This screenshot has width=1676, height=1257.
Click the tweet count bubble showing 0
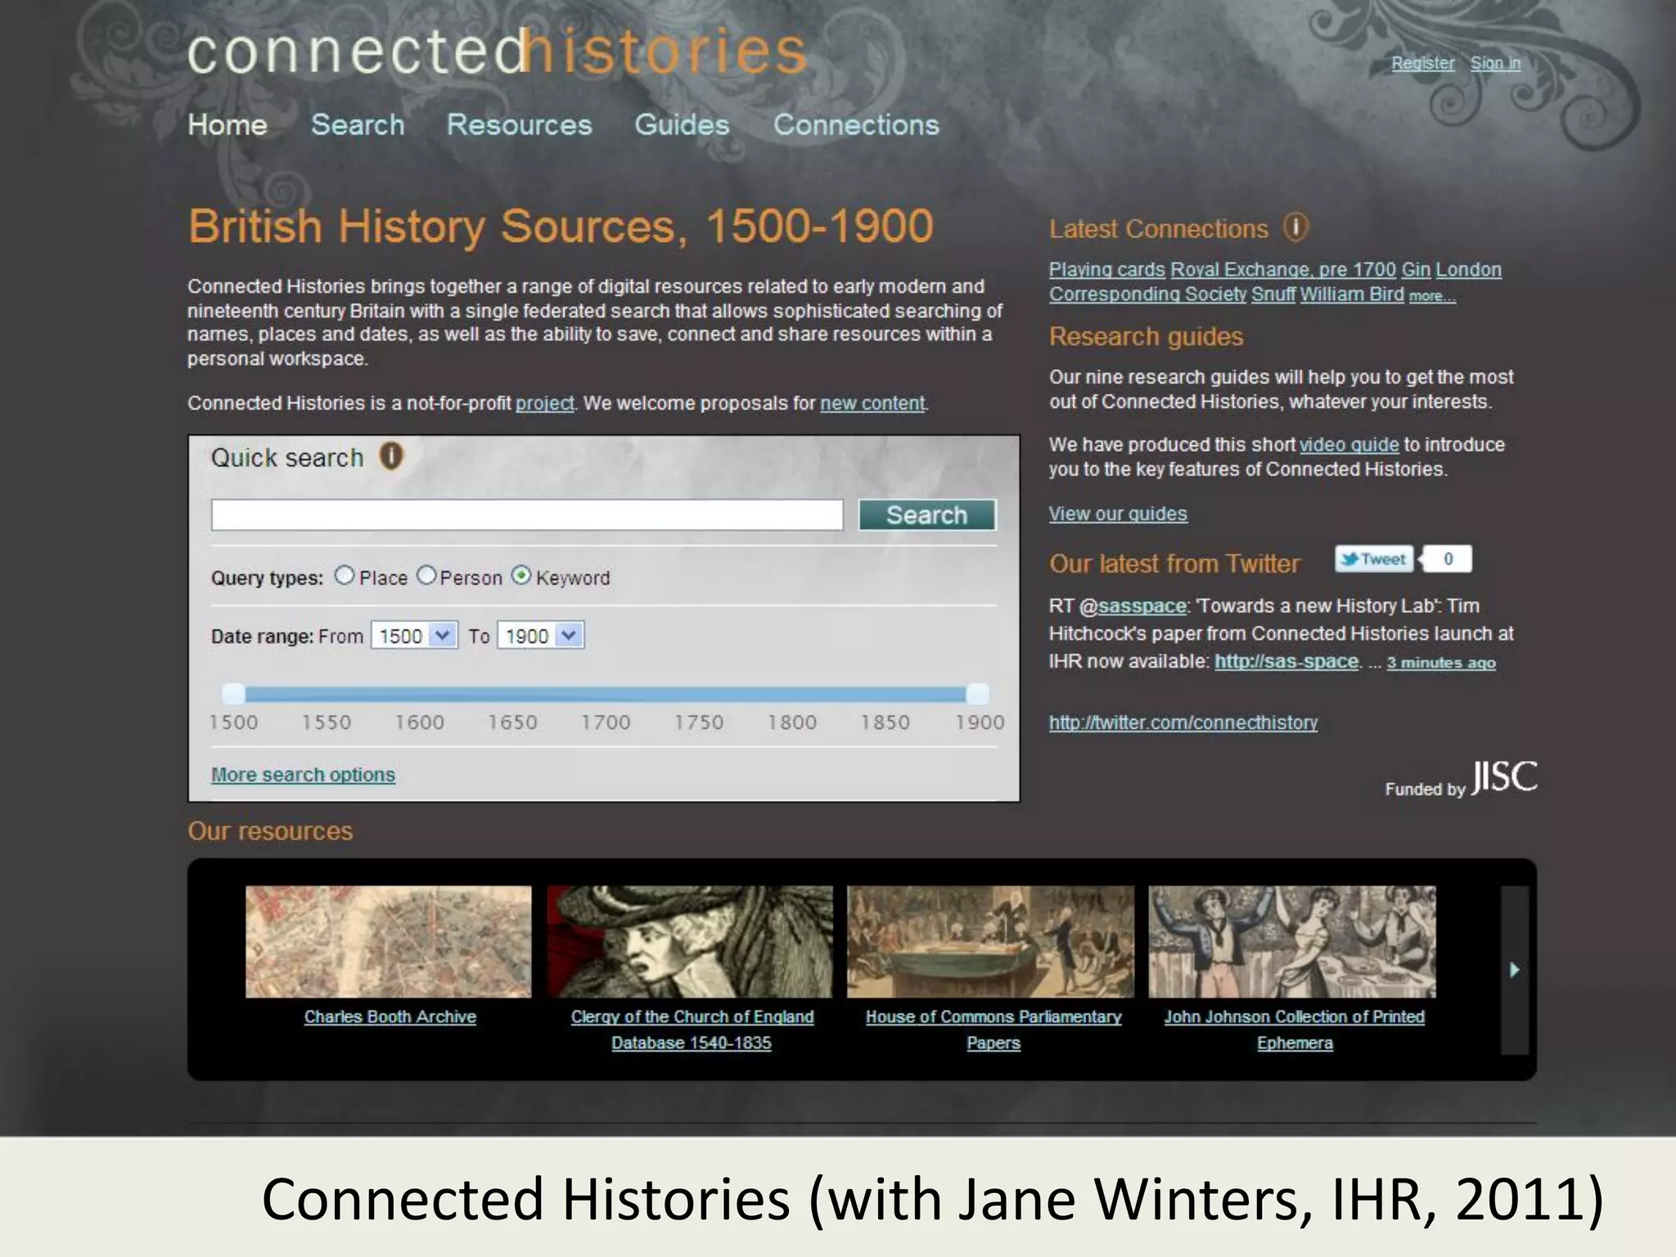(x=1447, y=559)
